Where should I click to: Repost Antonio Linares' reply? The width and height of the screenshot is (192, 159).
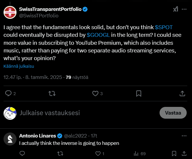60,153
